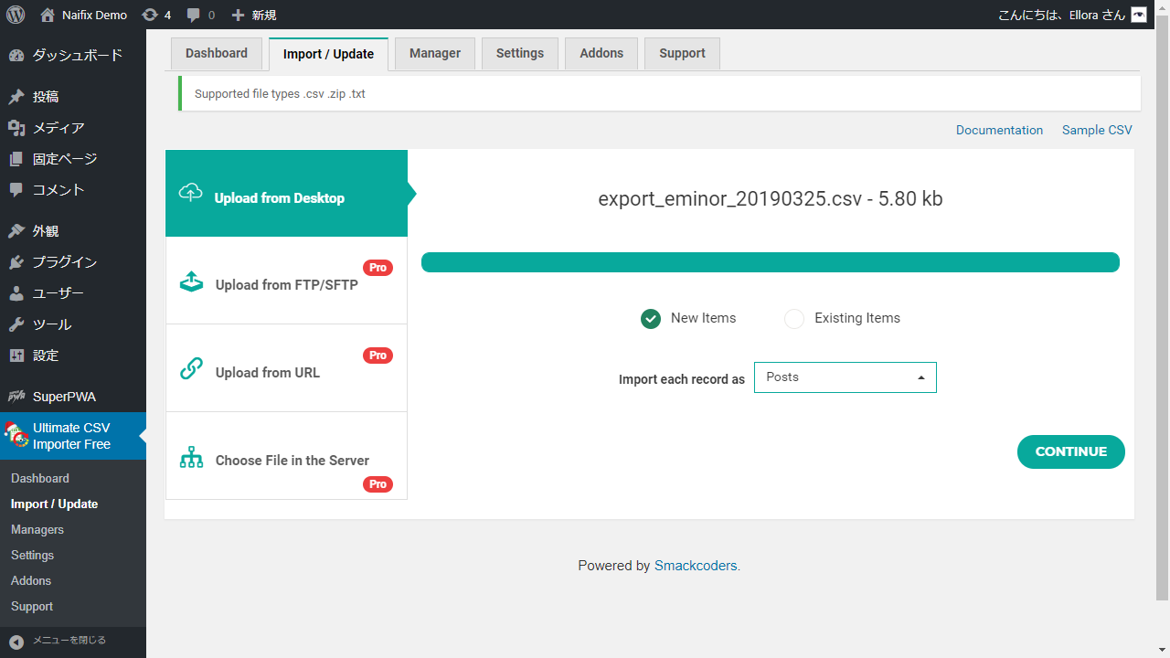This screenshot has height=658, width=1170.
Task: Click the home icon beside Naifix Demo
Action: pos(48,15)
